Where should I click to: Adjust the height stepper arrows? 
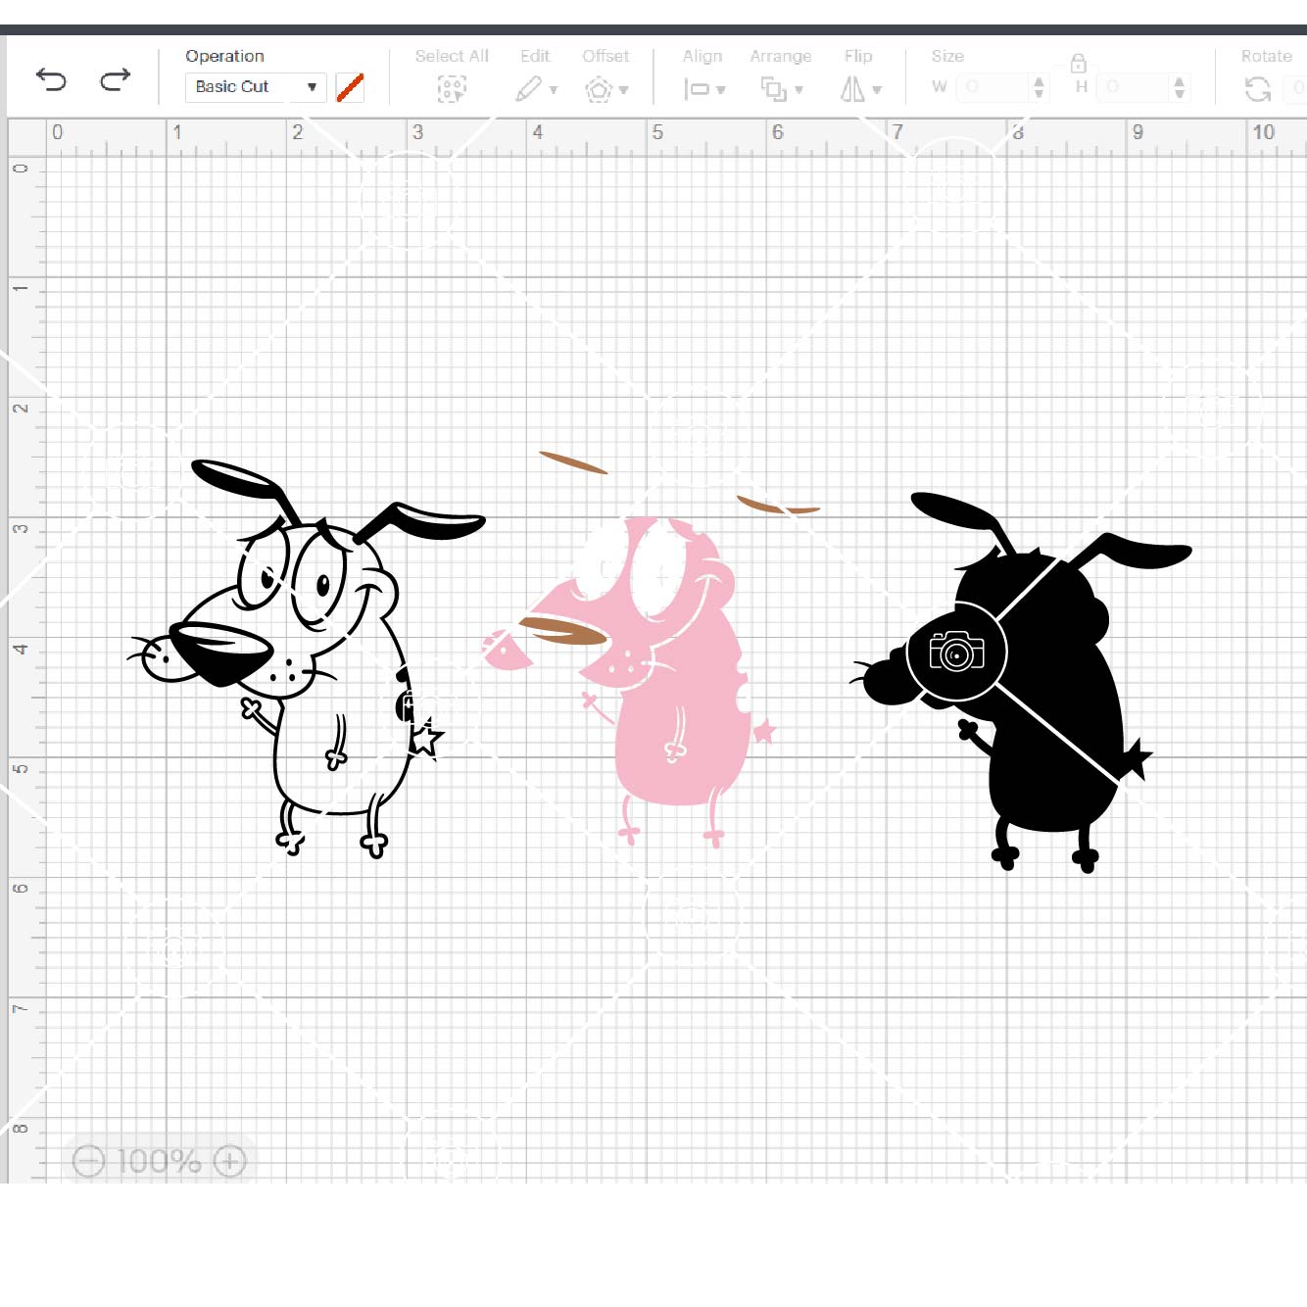point(1180,87)
